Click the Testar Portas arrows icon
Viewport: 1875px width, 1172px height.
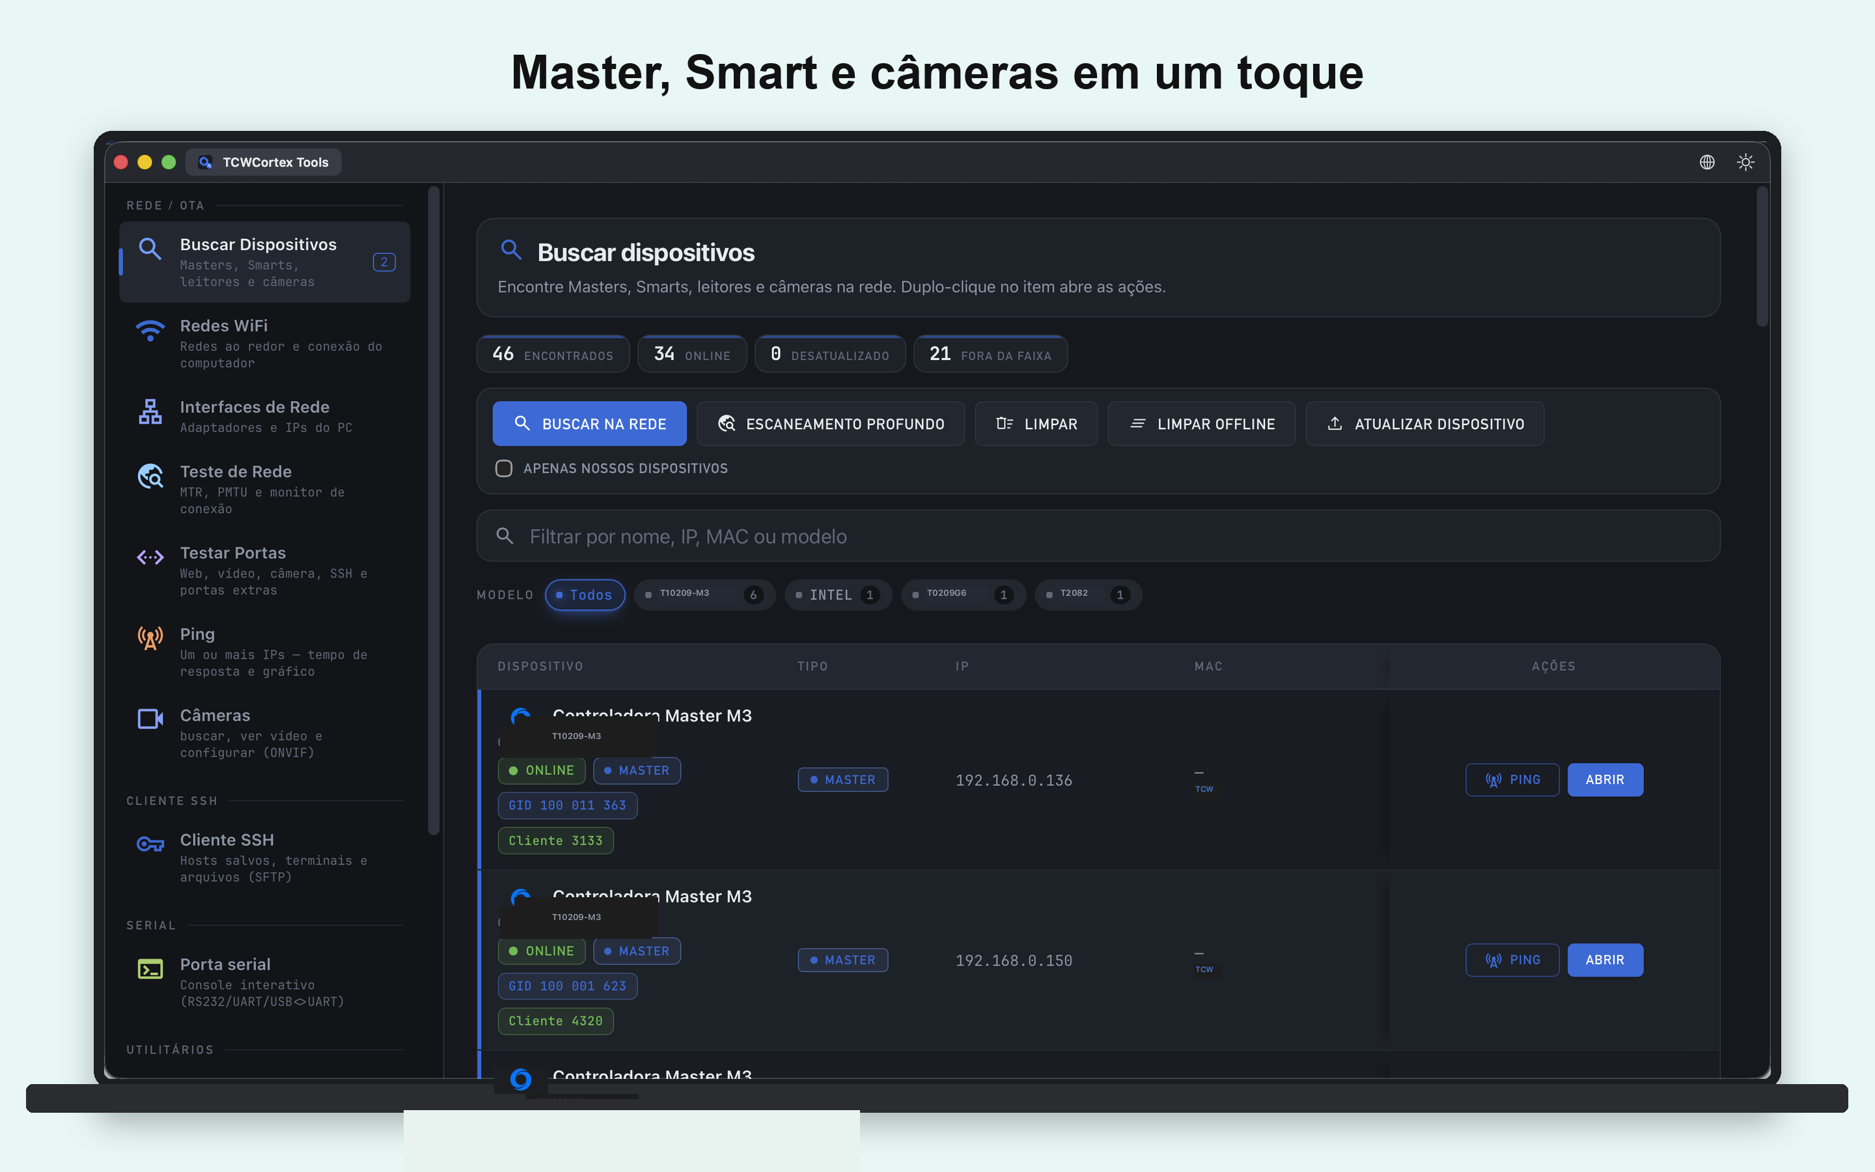click(150, 557)
